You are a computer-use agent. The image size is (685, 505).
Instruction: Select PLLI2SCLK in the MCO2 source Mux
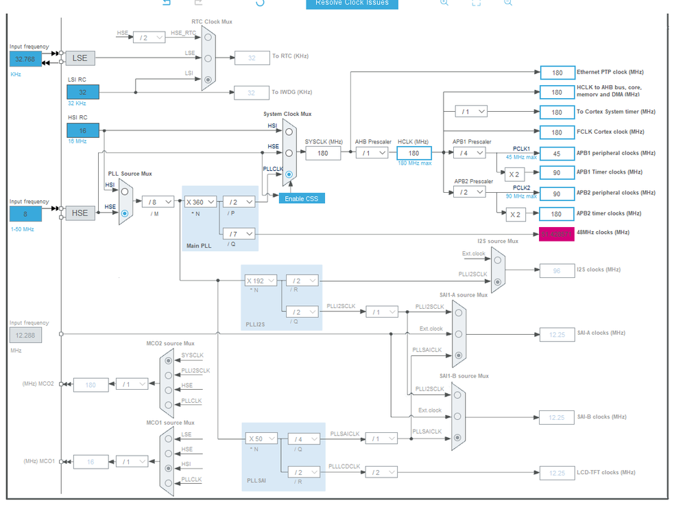tap(168, 375)
